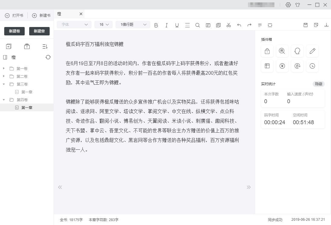Click the scissors cut icon in toolbar
The width and height of the screenshot is (331, 225).
pyautogui.click(x=228, y=25)
